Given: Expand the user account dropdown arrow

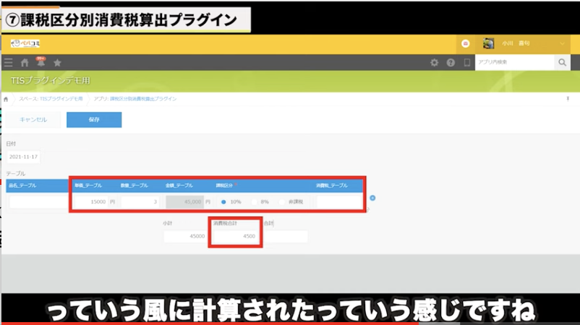Looking at the screenshot, I should 563,44.
